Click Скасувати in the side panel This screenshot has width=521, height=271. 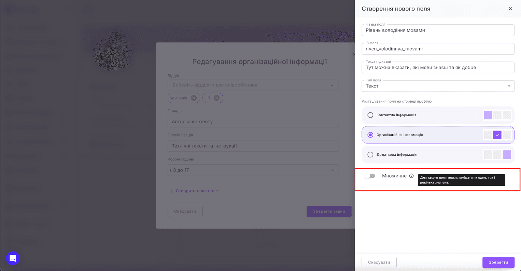click(379, 262)
